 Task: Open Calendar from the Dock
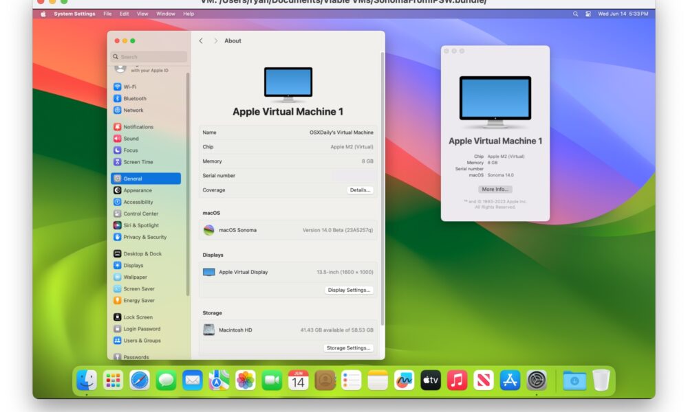(x=299, y=380)
